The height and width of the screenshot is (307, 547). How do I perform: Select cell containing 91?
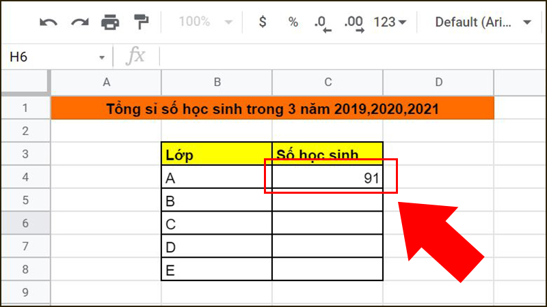[328, 177]
